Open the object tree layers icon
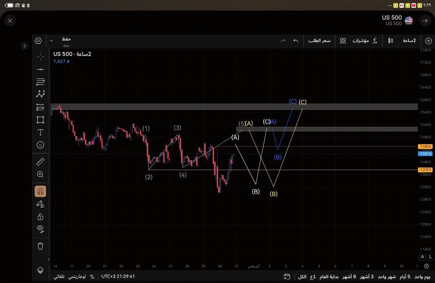The width and height of the screenshot is (435, 283). pyautogui.click(x=40, y=270)
